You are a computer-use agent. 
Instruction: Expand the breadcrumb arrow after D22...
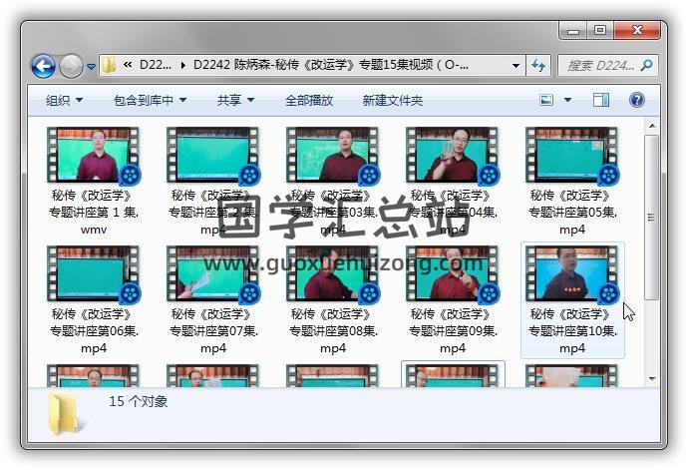click(182, 66)
